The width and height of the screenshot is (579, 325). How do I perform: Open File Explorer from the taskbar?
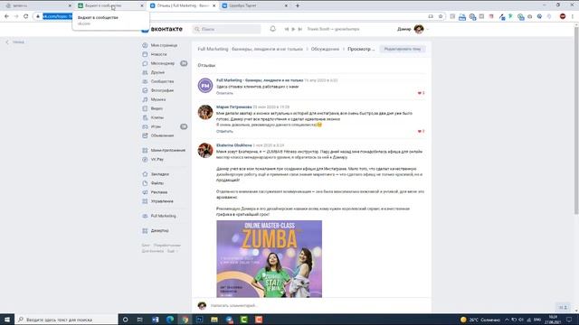coord(214,320)
